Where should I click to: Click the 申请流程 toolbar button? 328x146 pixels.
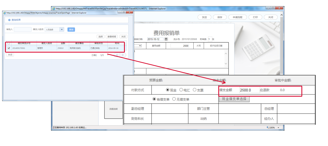pos(237,17)
